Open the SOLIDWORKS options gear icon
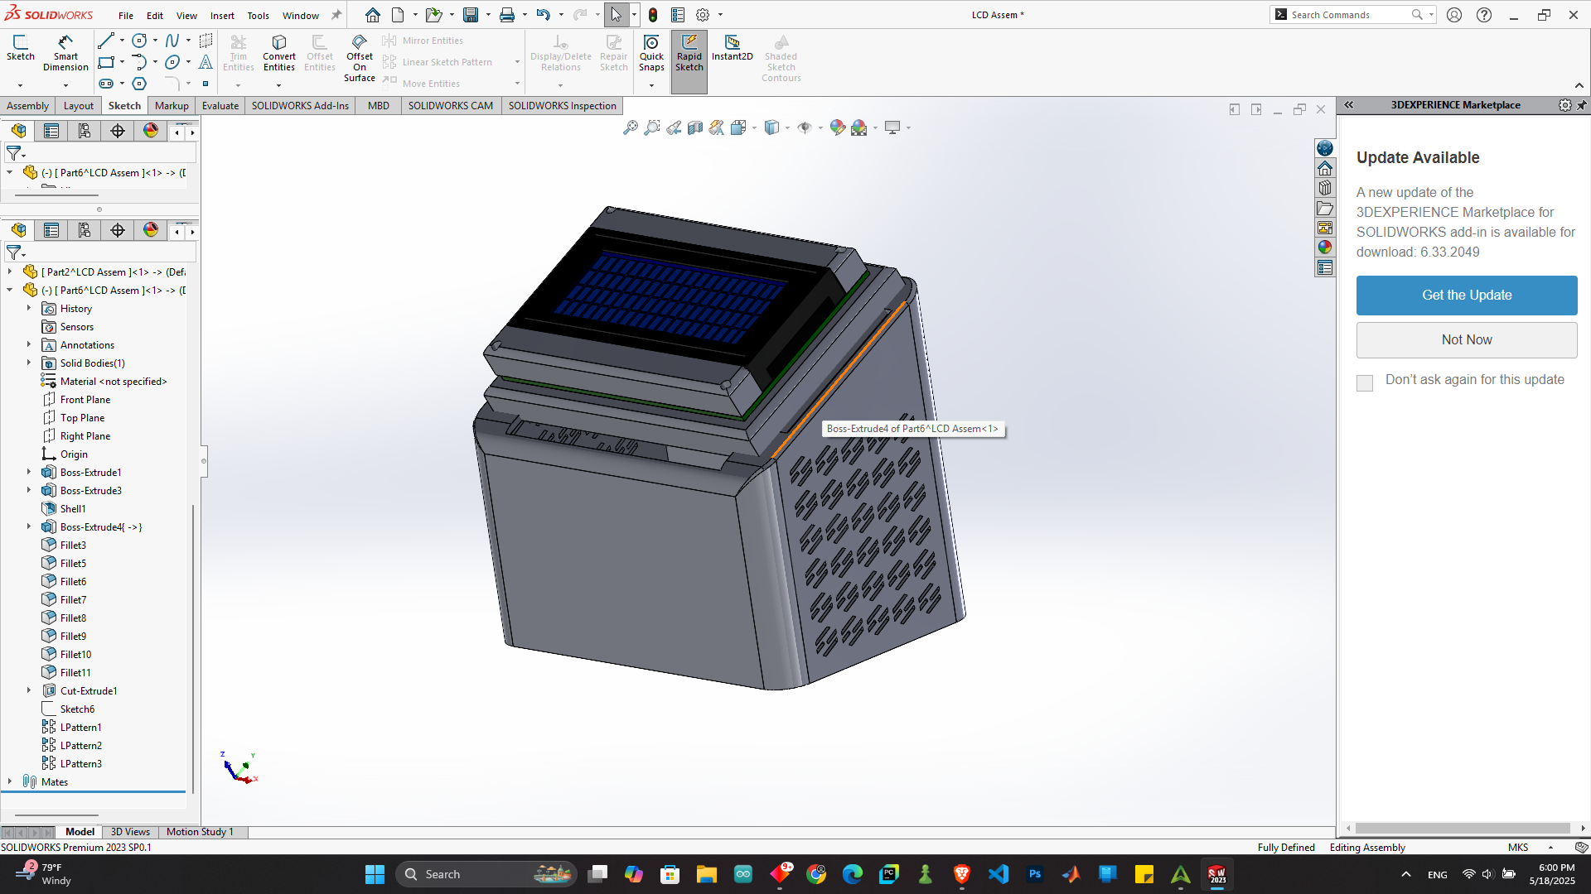1591x894 pixels. 703,15
